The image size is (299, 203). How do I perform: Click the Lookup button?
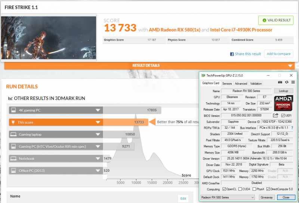[x=283, y=91]
